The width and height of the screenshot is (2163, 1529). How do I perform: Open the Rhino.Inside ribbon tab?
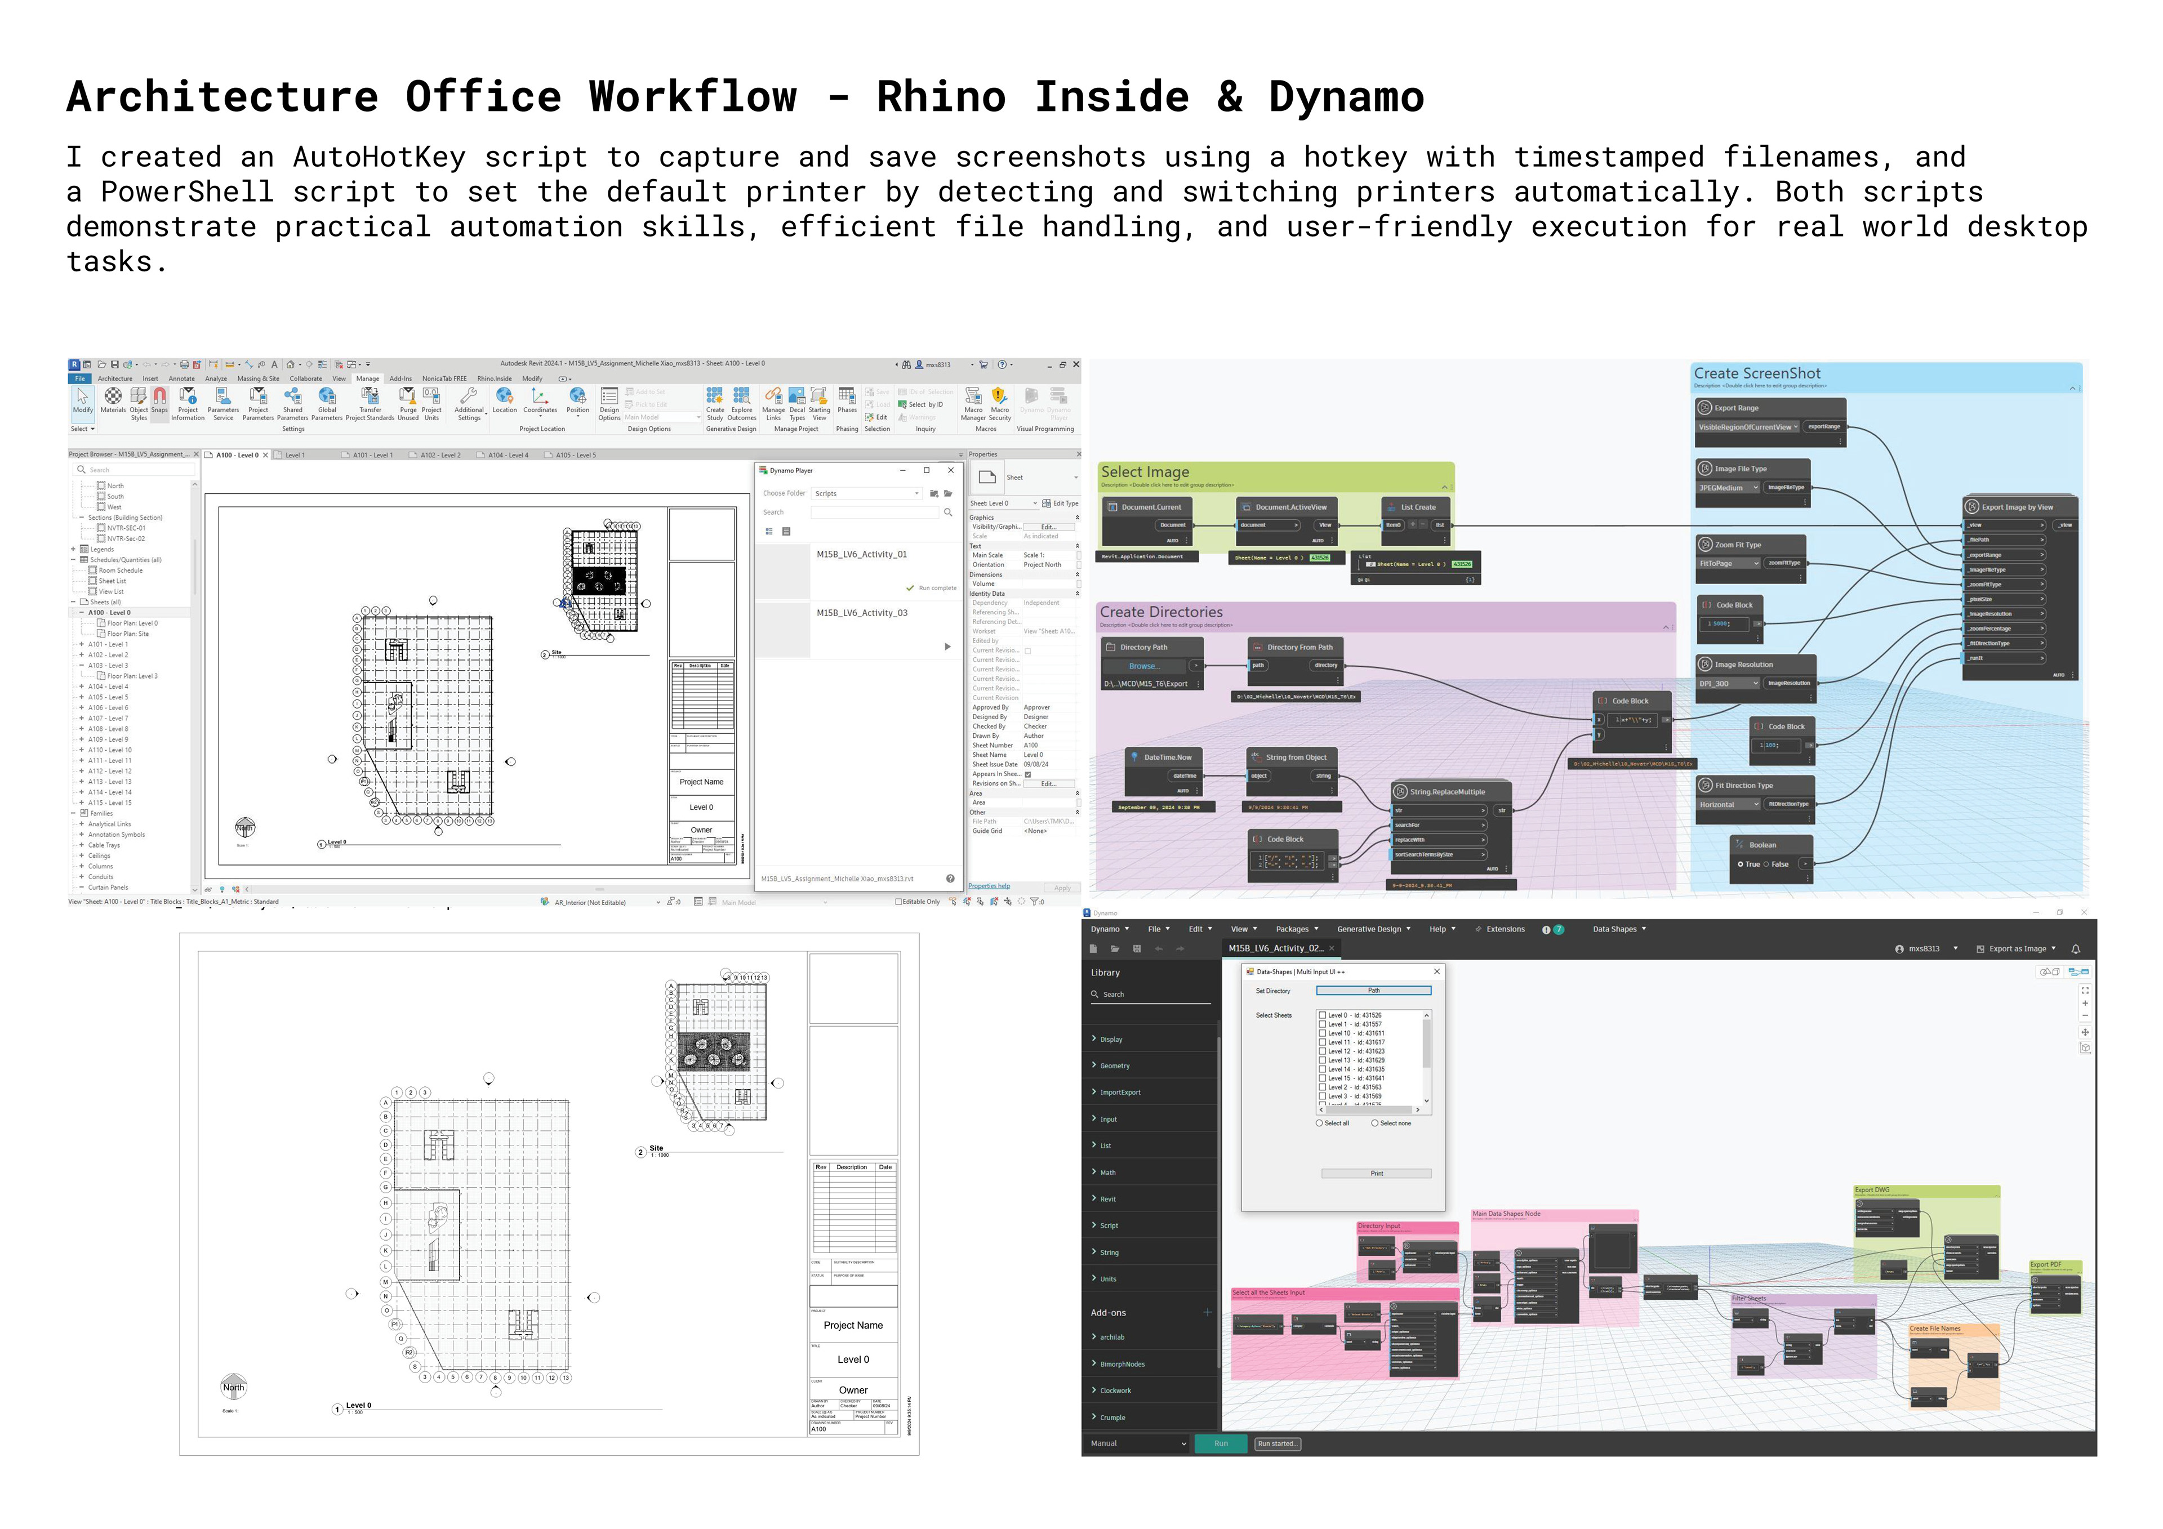[493, 378]
